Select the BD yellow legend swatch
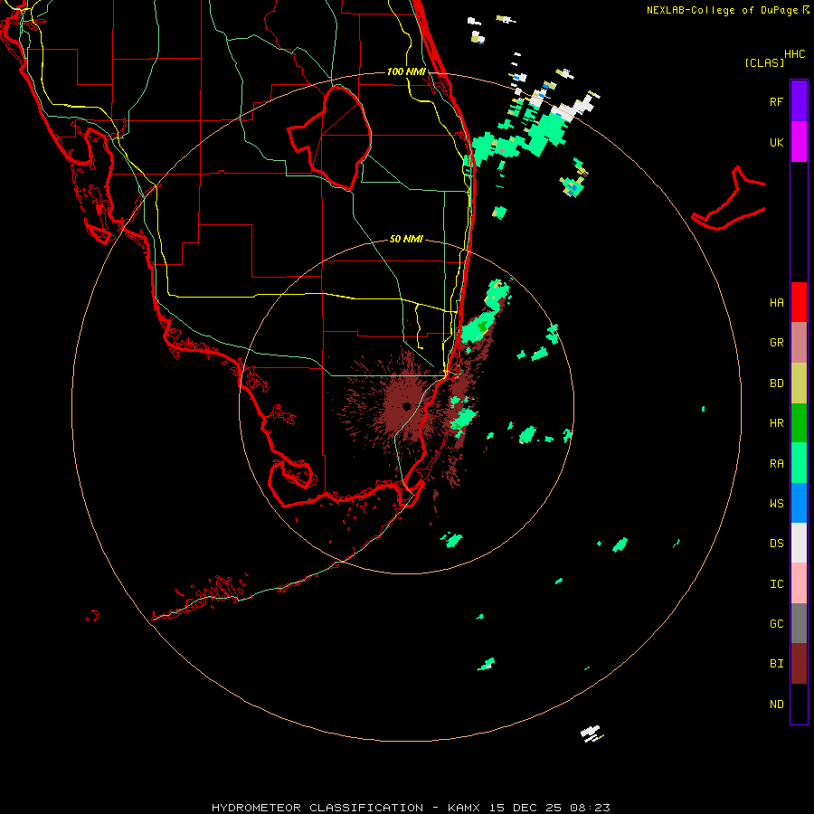The height and width of the screenshot is (814, 814). pos(799,383)
